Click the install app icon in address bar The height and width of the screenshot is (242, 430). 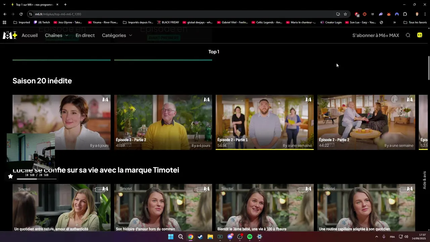338,14
